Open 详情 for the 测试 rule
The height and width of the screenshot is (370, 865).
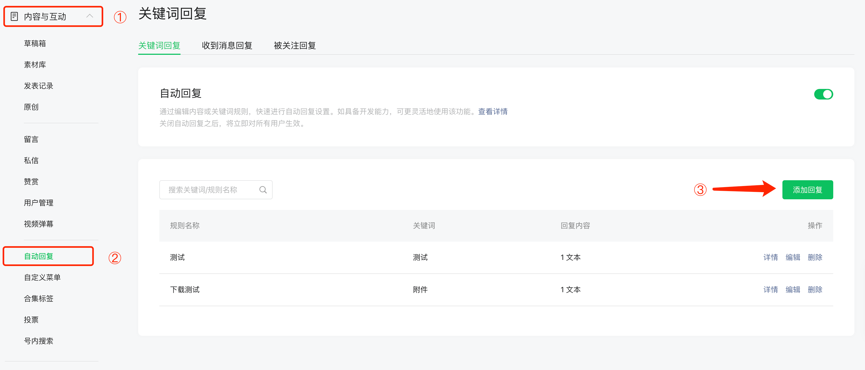(x=770, y=258)
